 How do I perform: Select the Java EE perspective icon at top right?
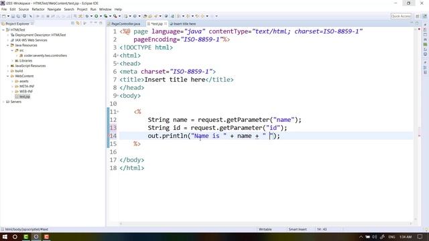pyautogui.click(x=425, y=16)
